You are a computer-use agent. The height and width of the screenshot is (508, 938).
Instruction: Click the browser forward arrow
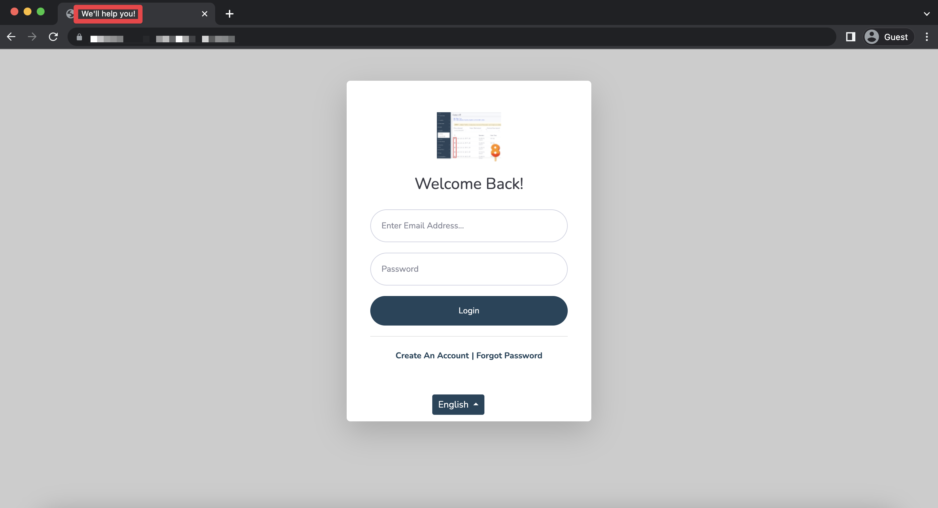(32, 37)
